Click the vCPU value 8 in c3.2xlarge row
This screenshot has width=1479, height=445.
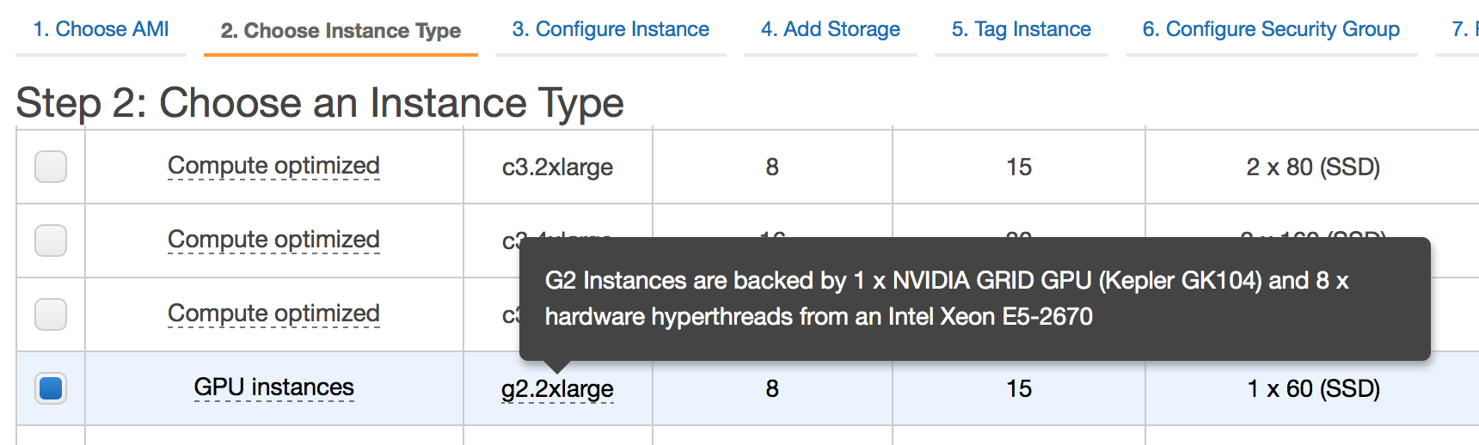tap(772, 167)
